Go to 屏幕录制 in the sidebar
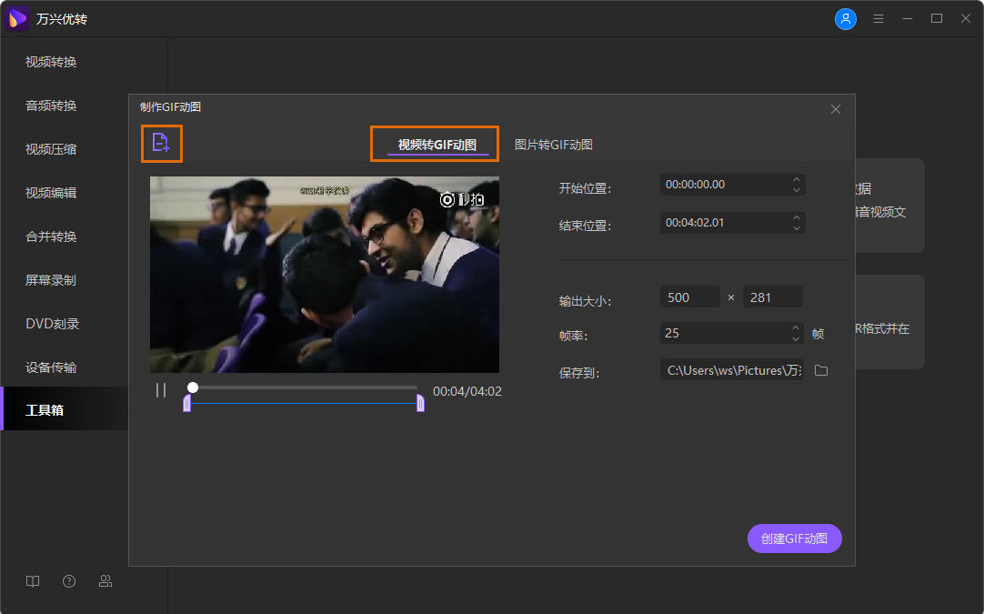This screenshot has width=984, height=614. [x=51, y=280]
